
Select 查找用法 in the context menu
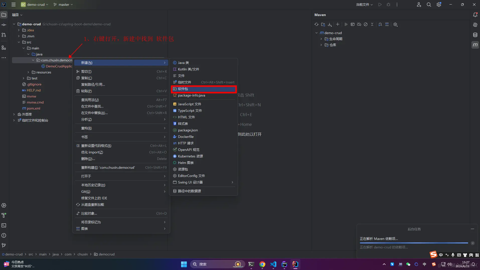point(121,100)
